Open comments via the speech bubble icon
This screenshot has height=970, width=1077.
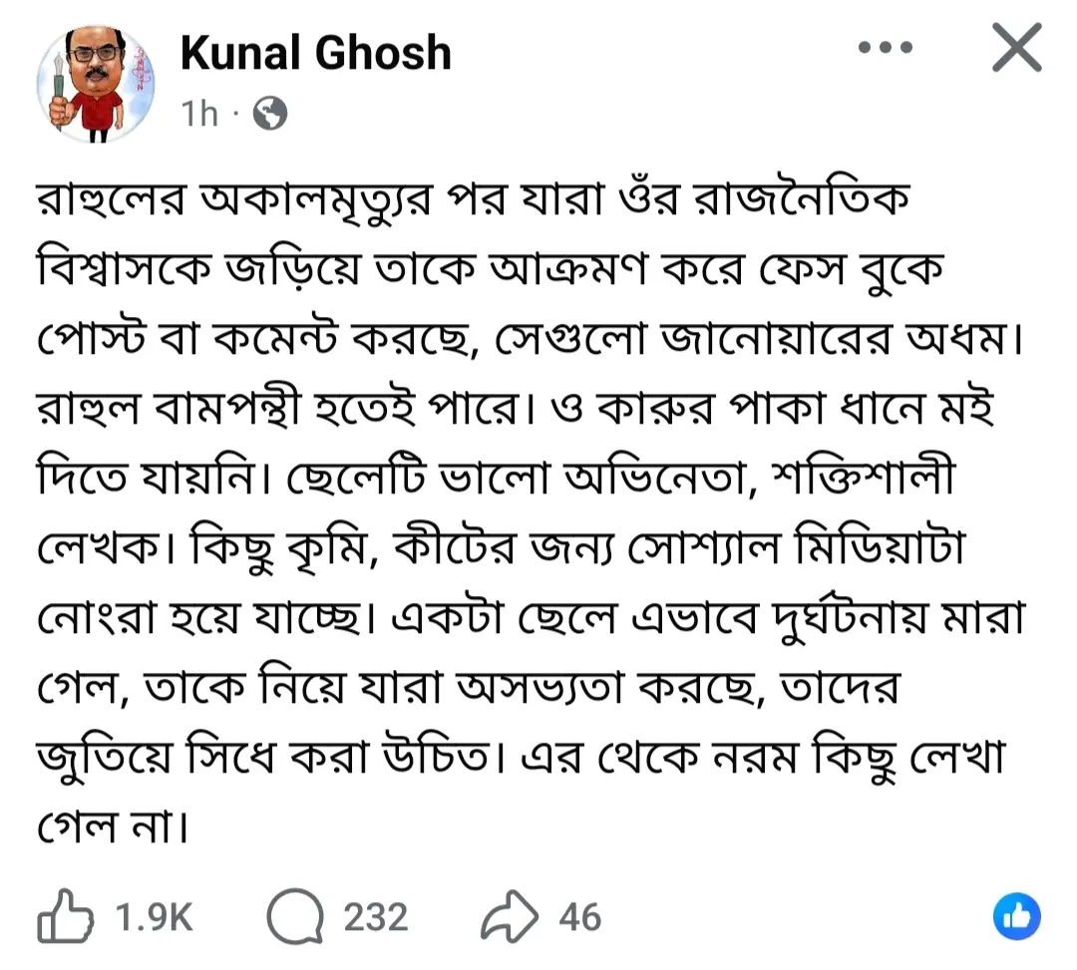tap(296, 918)
